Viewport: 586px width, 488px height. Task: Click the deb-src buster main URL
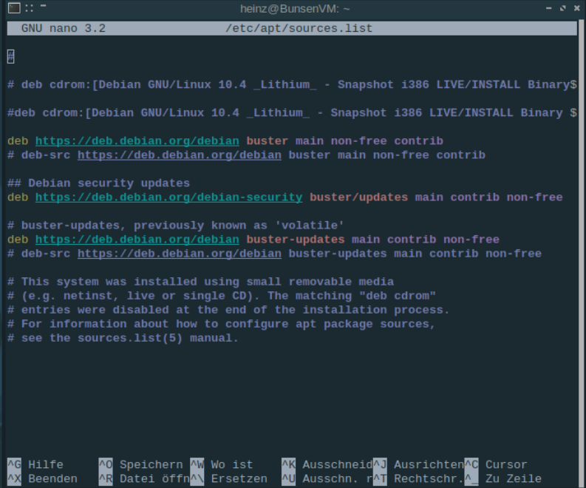(x=180, y=155)
